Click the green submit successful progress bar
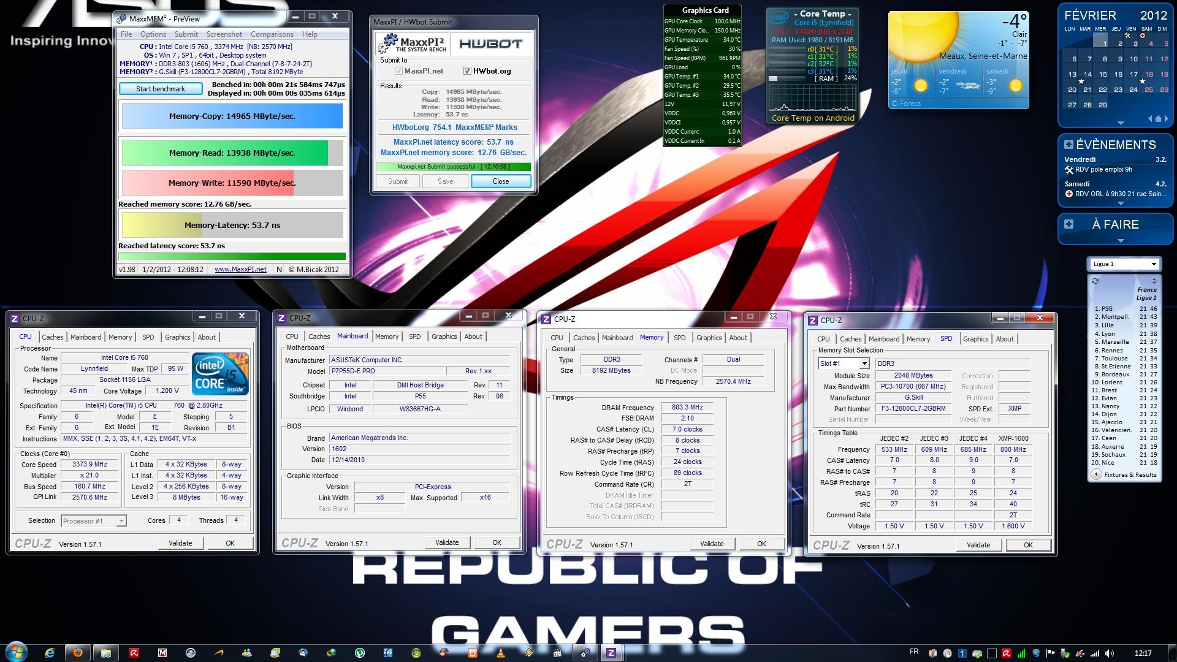 (454, 167)
